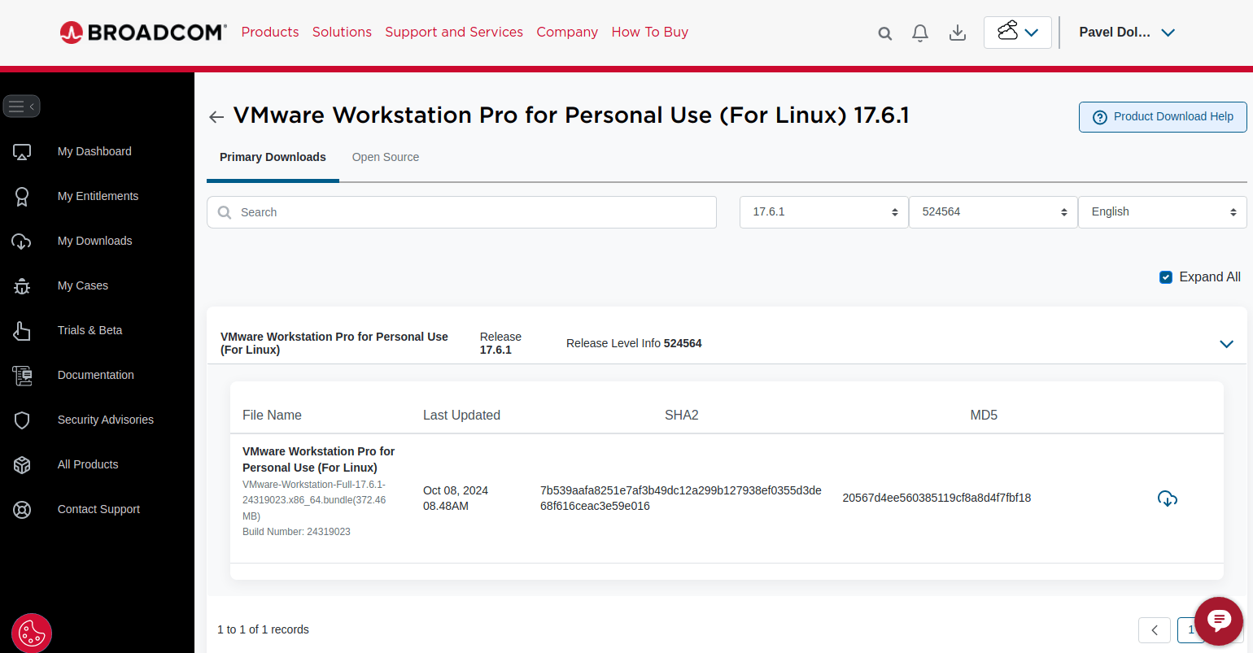
Task: Open the notifications bell icon
Action: tap(920, 33)
